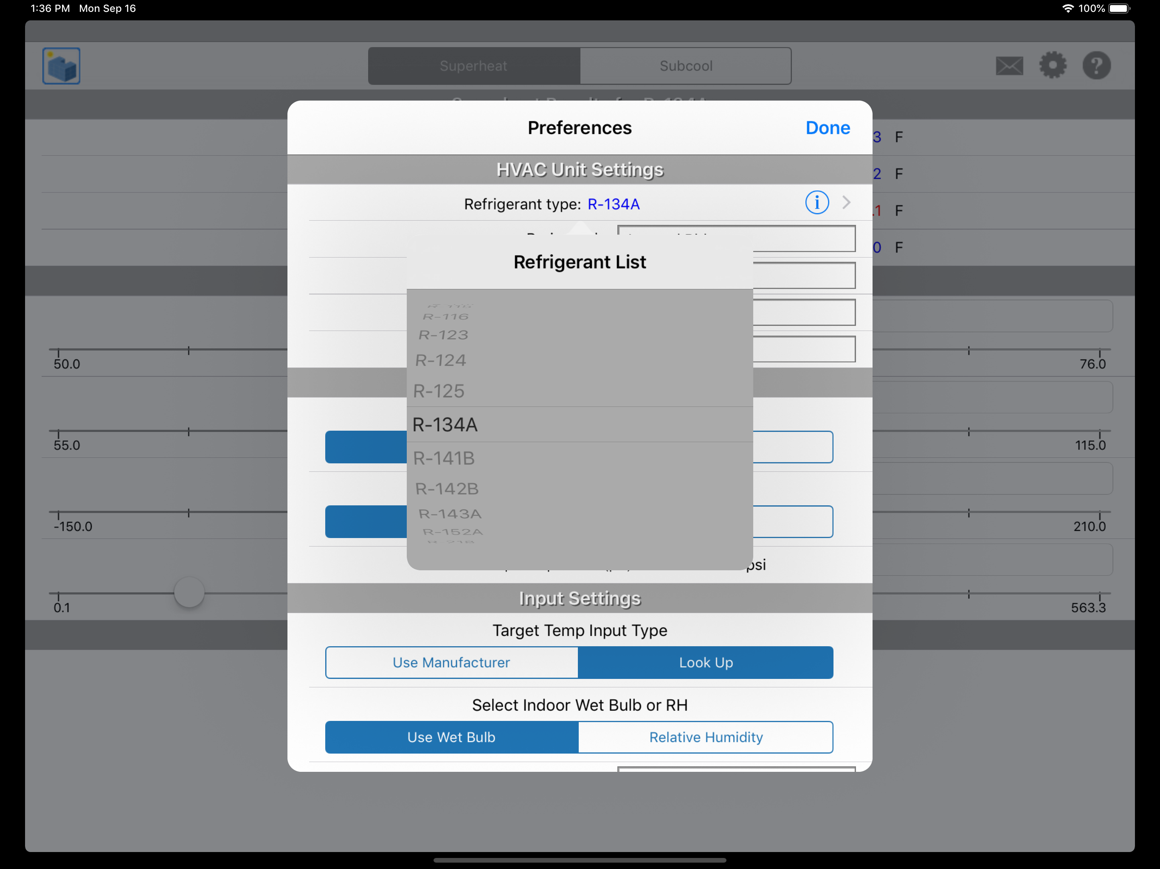Open the blue AC unit app icon
1160x869 pixels.
62,66
